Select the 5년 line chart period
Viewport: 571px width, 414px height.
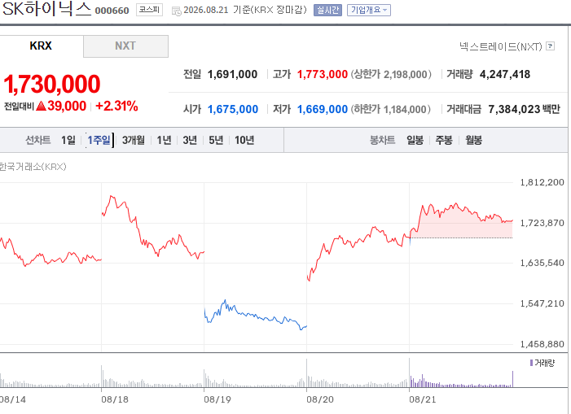point(216,140)
